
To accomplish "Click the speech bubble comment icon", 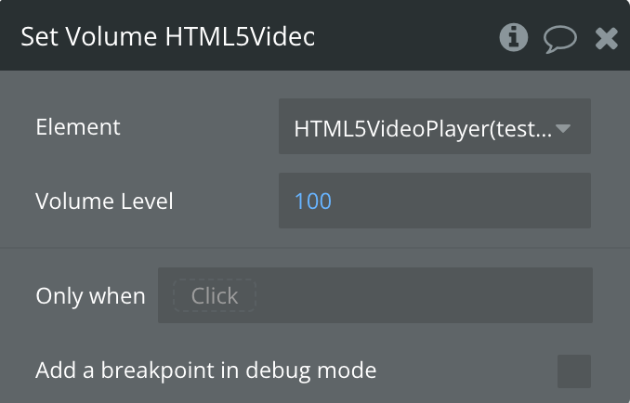I will click(560, 39).
